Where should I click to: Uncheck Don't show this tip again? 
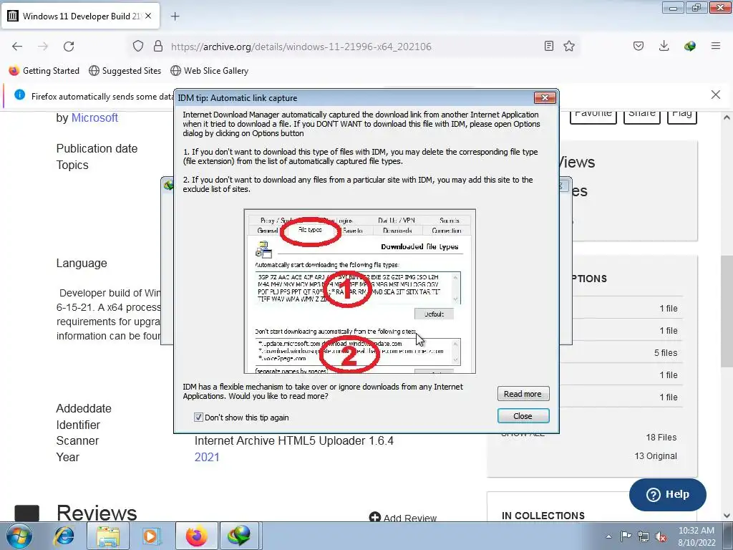click(x=198, y=418)
